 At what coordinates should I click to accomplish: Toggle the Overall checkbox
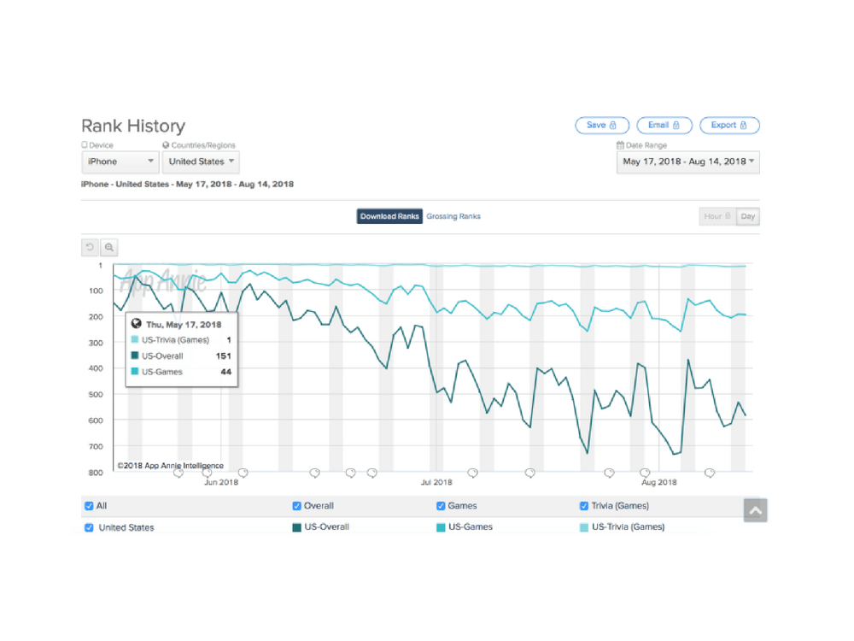click(297, 506)
